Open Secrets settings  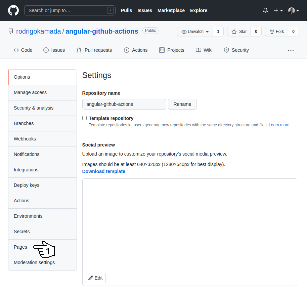42,232
